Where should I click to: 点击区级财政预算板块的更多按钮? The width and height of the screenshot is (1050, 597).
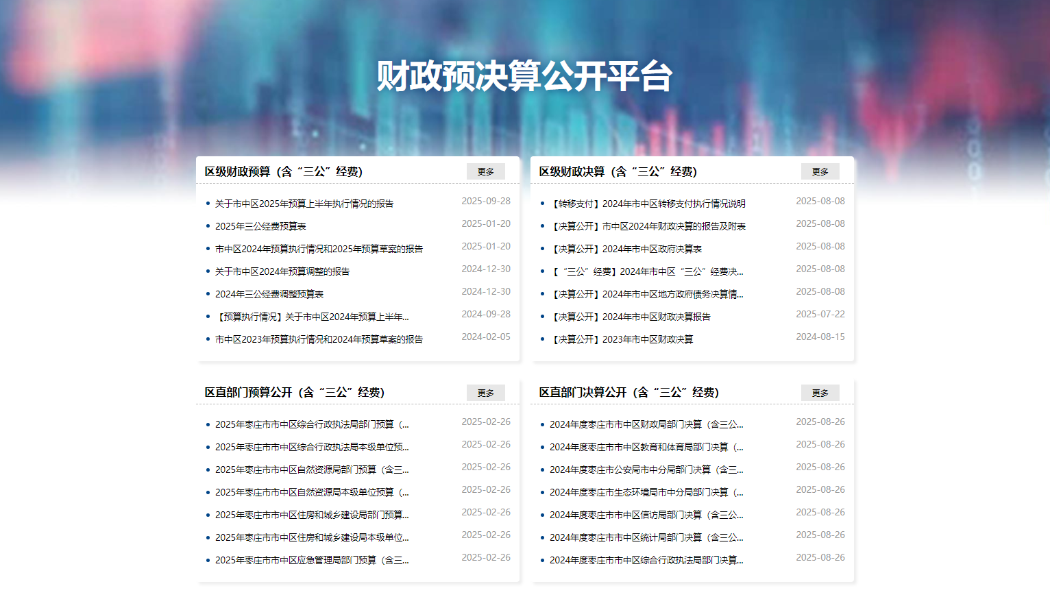click(x=486, y=171)
